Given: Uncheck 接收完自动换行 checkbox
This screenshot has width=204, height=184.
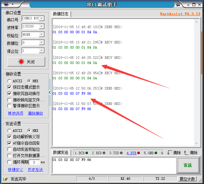Looking at the screenshot, I should click(9, 93).
